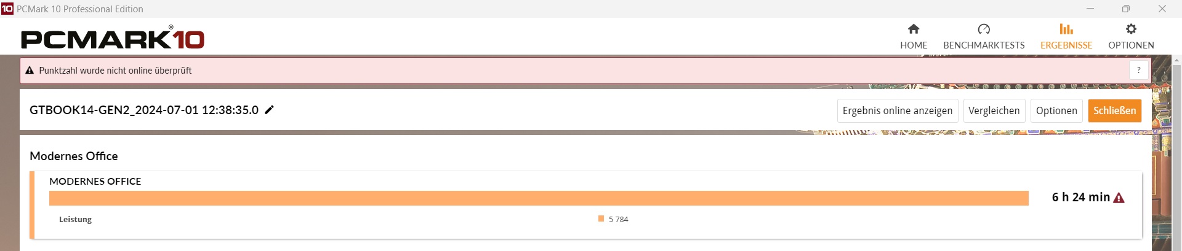Image resolution: width=1182 pixels, height=251 pixels.
Task: Click Ergebnis online anzeigen button
Action: (897, 110)
